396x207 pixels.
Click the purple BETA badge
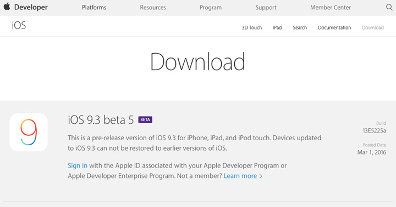pyautogui.click(x=145, y=119)
